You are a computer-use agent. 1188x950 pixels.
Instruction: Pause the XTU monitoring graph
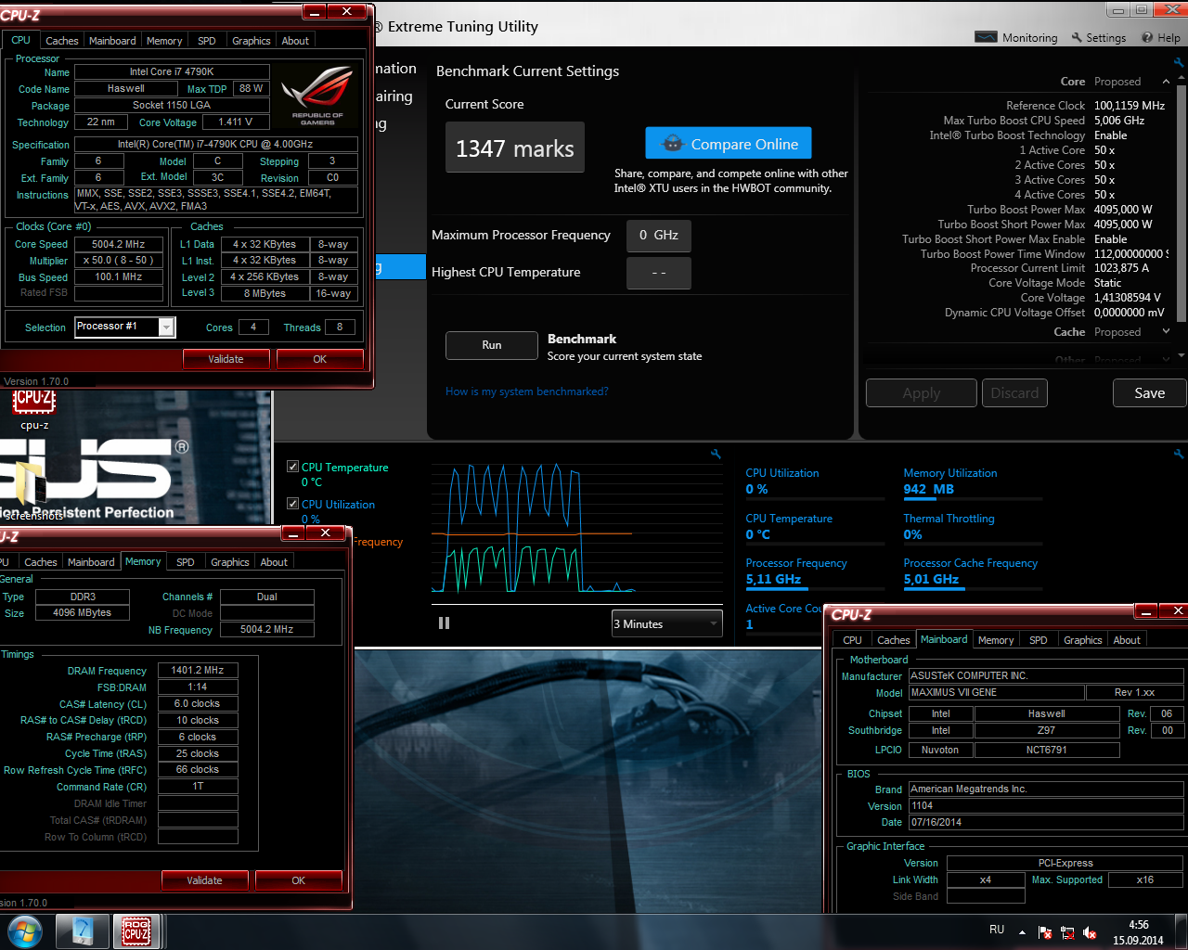444,623
